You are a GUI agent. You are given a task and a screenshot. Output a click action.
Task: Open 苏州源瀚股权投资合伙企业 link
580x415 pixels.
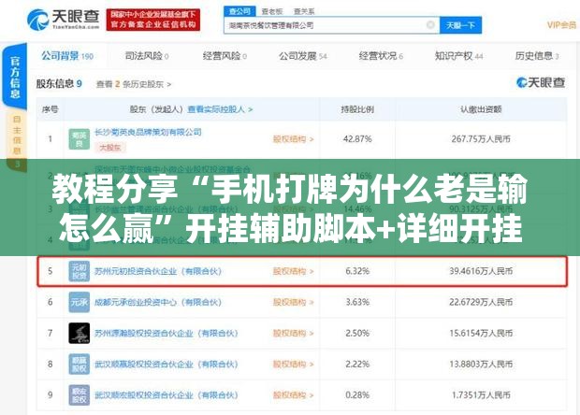coord(167,334)
